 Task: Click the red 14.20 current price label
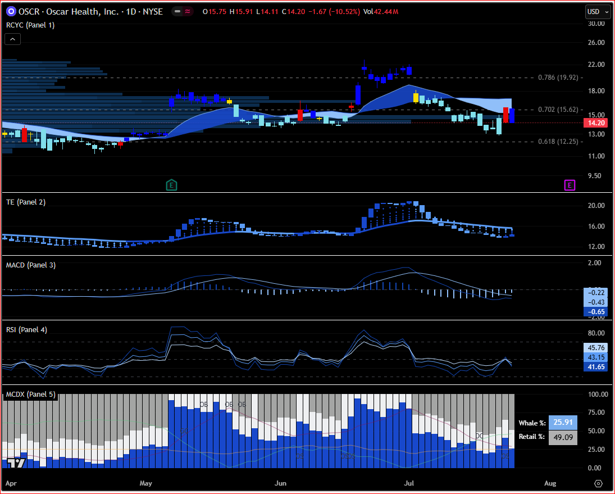pos(596,123)
